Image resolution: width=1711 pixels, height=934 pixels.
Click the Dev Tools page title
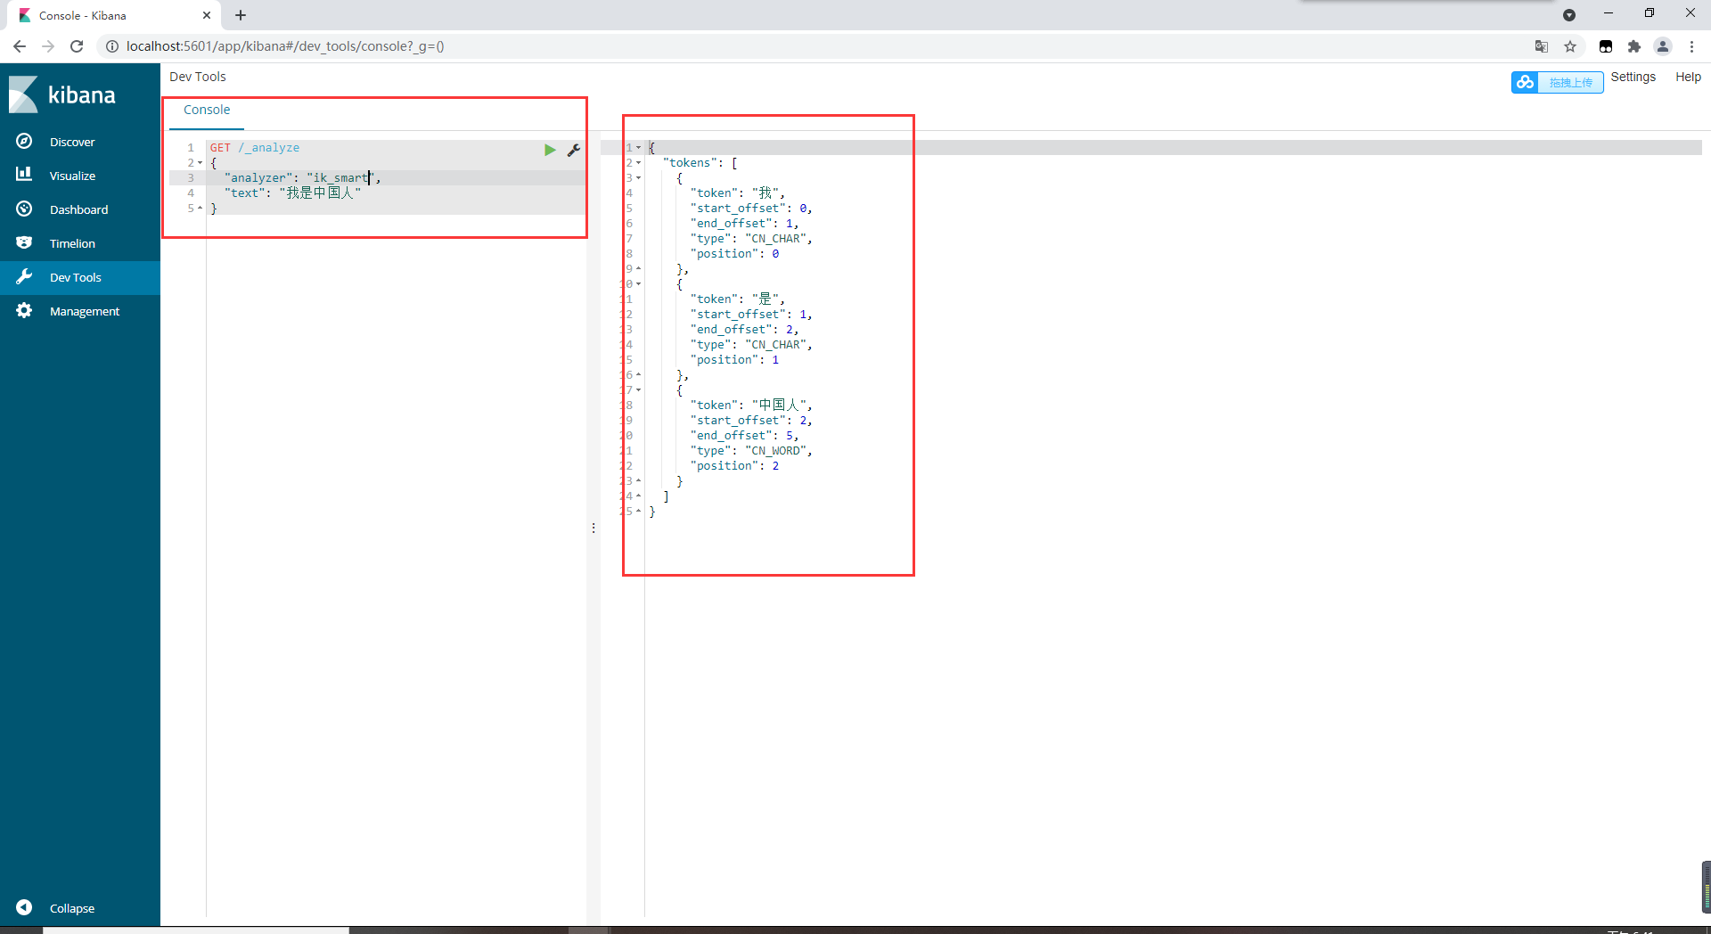(198, 77)
